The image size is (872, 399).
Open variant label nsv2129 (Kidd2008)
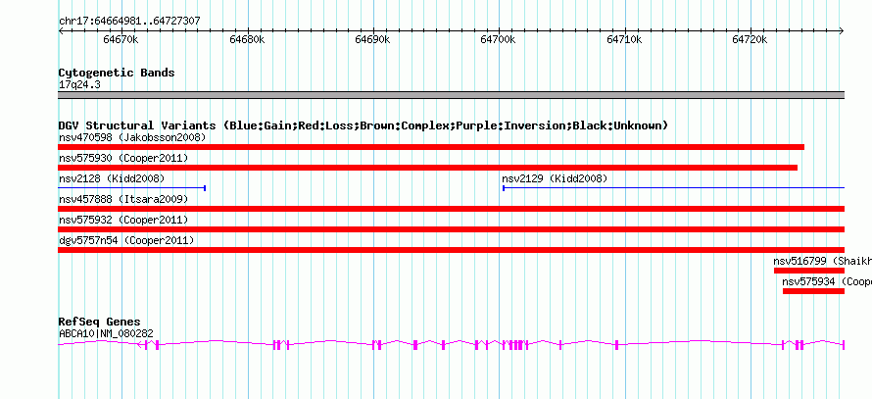[x=555, y=179]
